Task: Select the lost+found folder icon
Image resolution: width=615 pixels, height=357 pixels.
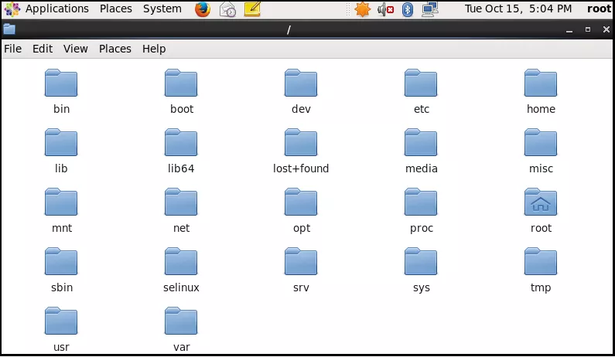Action: click(x=301, y=142)
